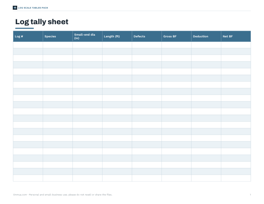
Task: Select the Species column header
Action: [58, 36]
